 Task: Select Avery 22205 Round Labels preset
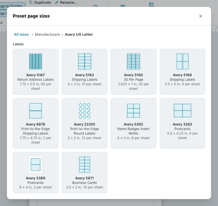(x=85, y=123)
